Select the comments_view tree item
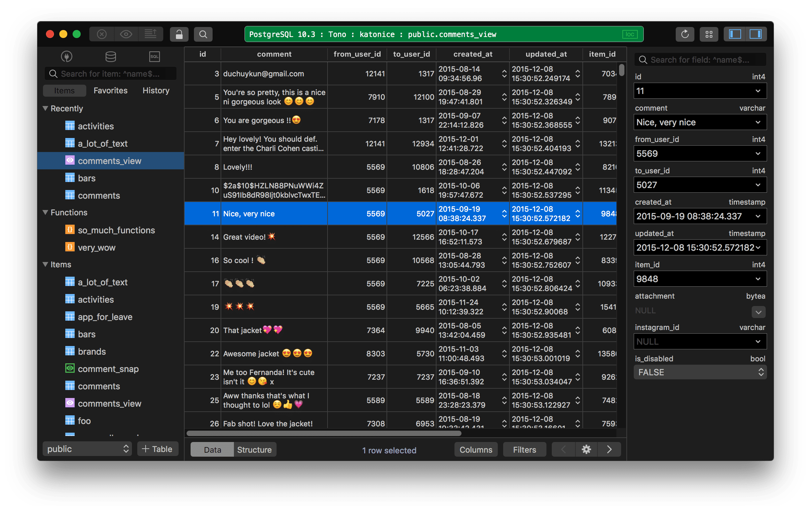This screenshot has width=811, height=514. [109, 159]
